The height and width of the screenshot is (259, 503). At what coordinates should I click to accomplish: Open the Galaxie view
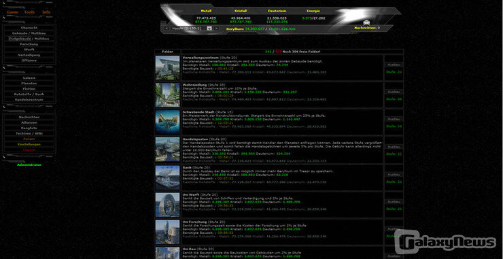coord(29,78)
